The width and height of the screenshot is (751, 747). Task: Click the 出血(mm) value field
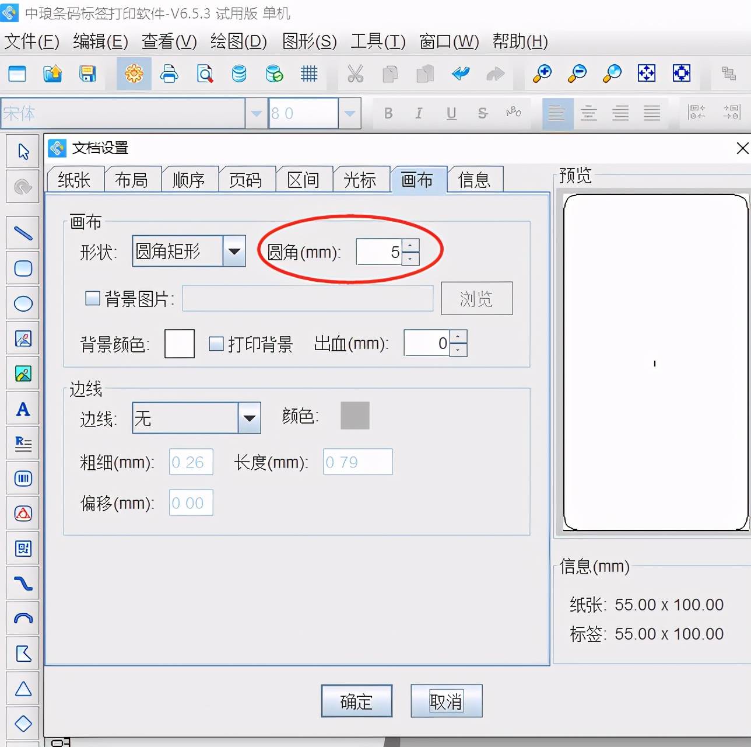pyautogui.click(x=427, y=343)
